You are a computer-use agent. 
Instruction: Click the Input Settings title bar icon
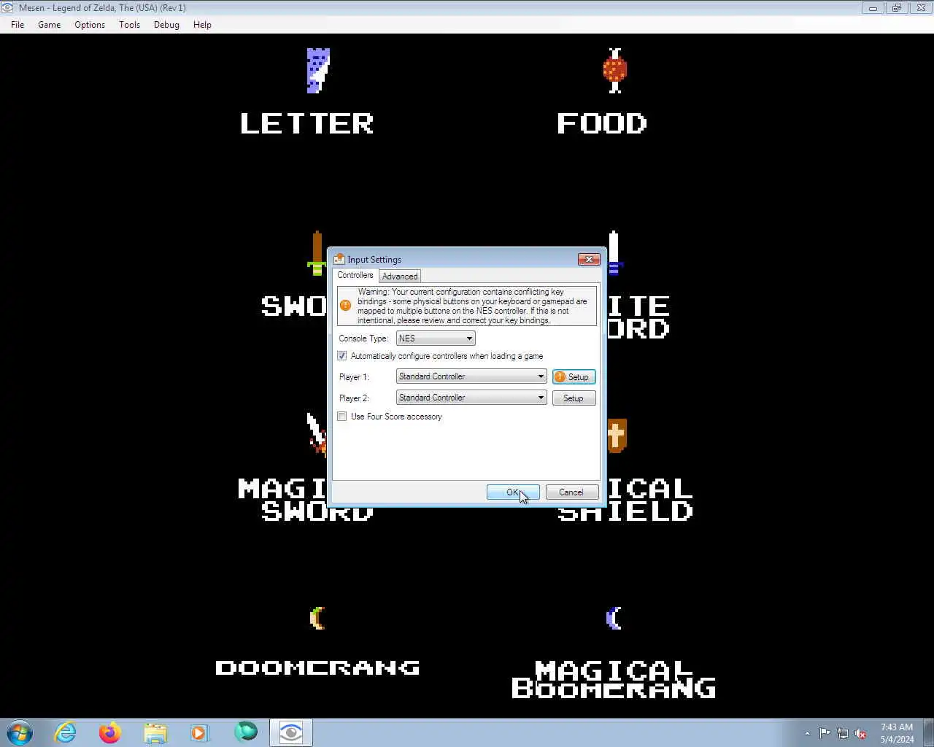[339, 259]
